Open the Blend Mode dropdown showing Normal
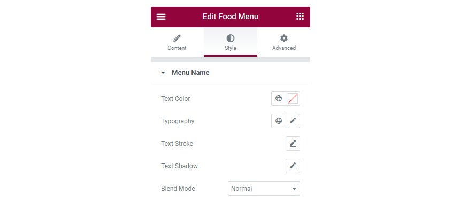Image resolution: width=460 pixels, height=203 pixels. click(264, 189)
